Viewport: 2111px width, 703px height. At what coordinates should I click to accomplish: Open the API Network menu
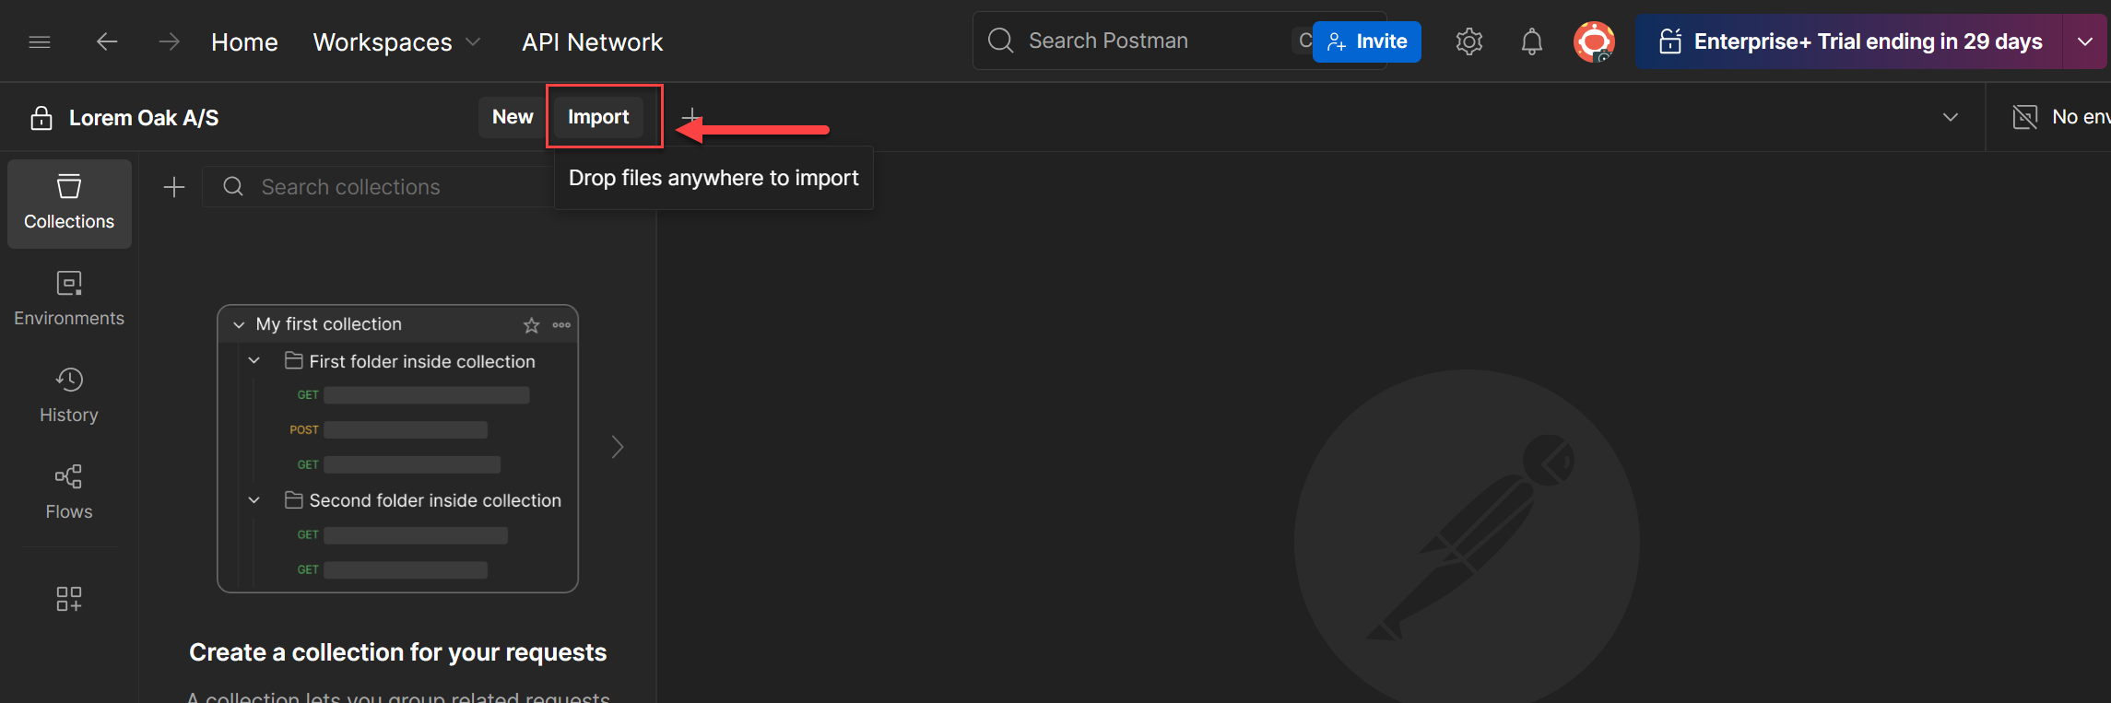592,41
